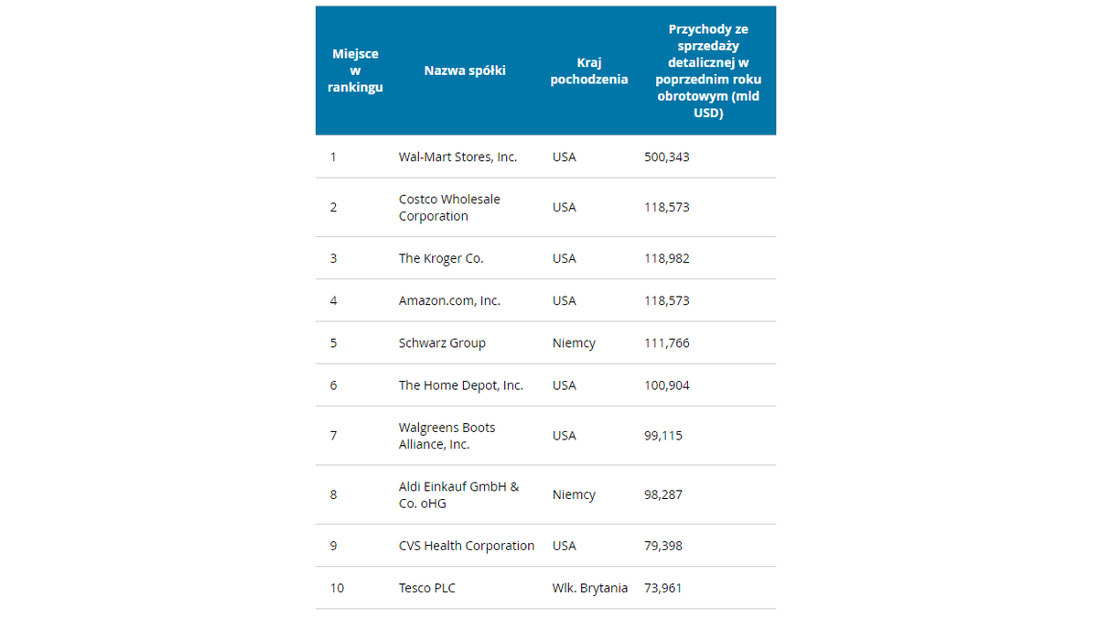Viewport: 1098px width, 618px height.
Task: Click the retail revenue column header
Action: (x=708, y=70)
